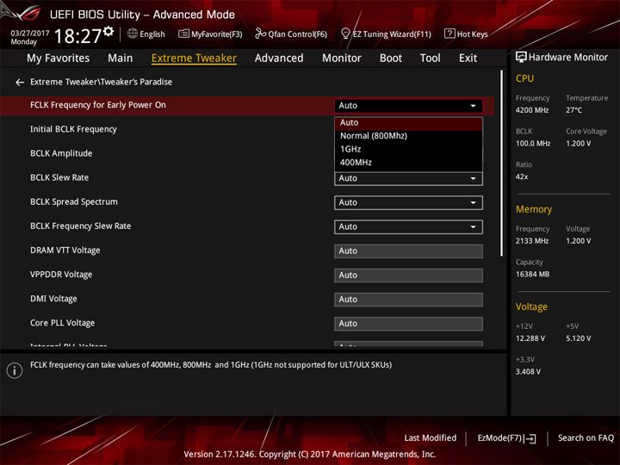
Task: Click the VPPDDR Voltage field
Action: [x=408, y=276]
